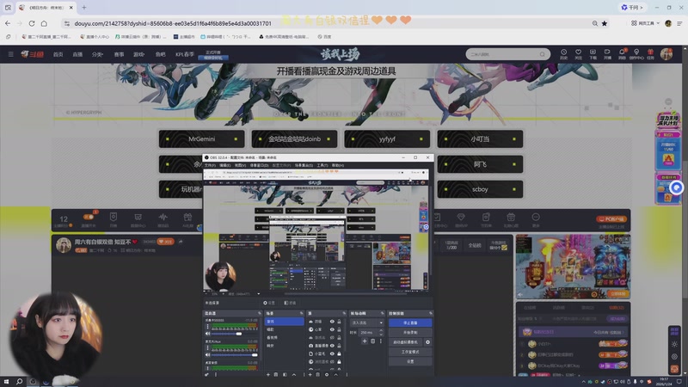Image resolution: width=688 pixels, height=387 pixels.
Task: Mute the first OBS mixer channel speaker
Action: point(207,334)
